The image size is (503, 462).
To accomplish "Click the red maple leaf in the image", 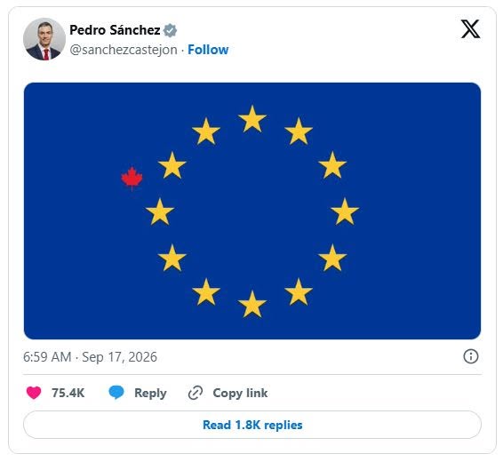I will click(x=132, y=179).
